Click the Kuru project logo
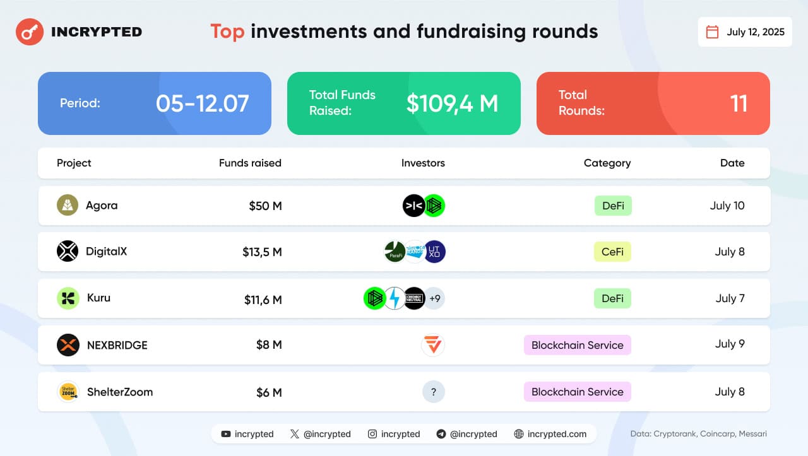The height and width of the screenshot is (456, 808). click(68, 298)
